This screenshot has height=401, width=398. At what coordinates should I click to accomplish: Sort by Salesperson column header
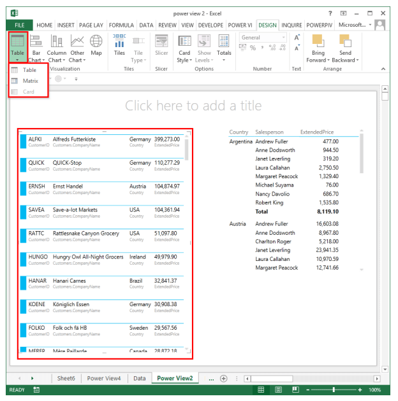269,132
